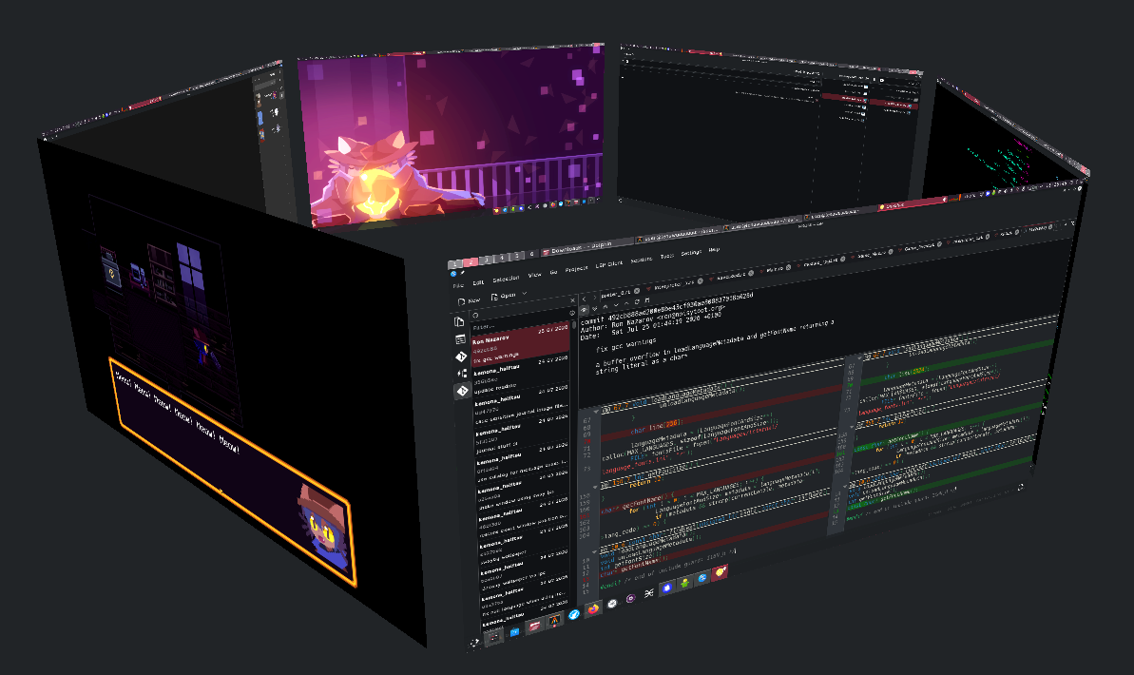The height and width of the screenshot is (675, 1134).
Task: Click the next-tab arrow left of pealer_d.rs
Action: click(x=594, y=299)
